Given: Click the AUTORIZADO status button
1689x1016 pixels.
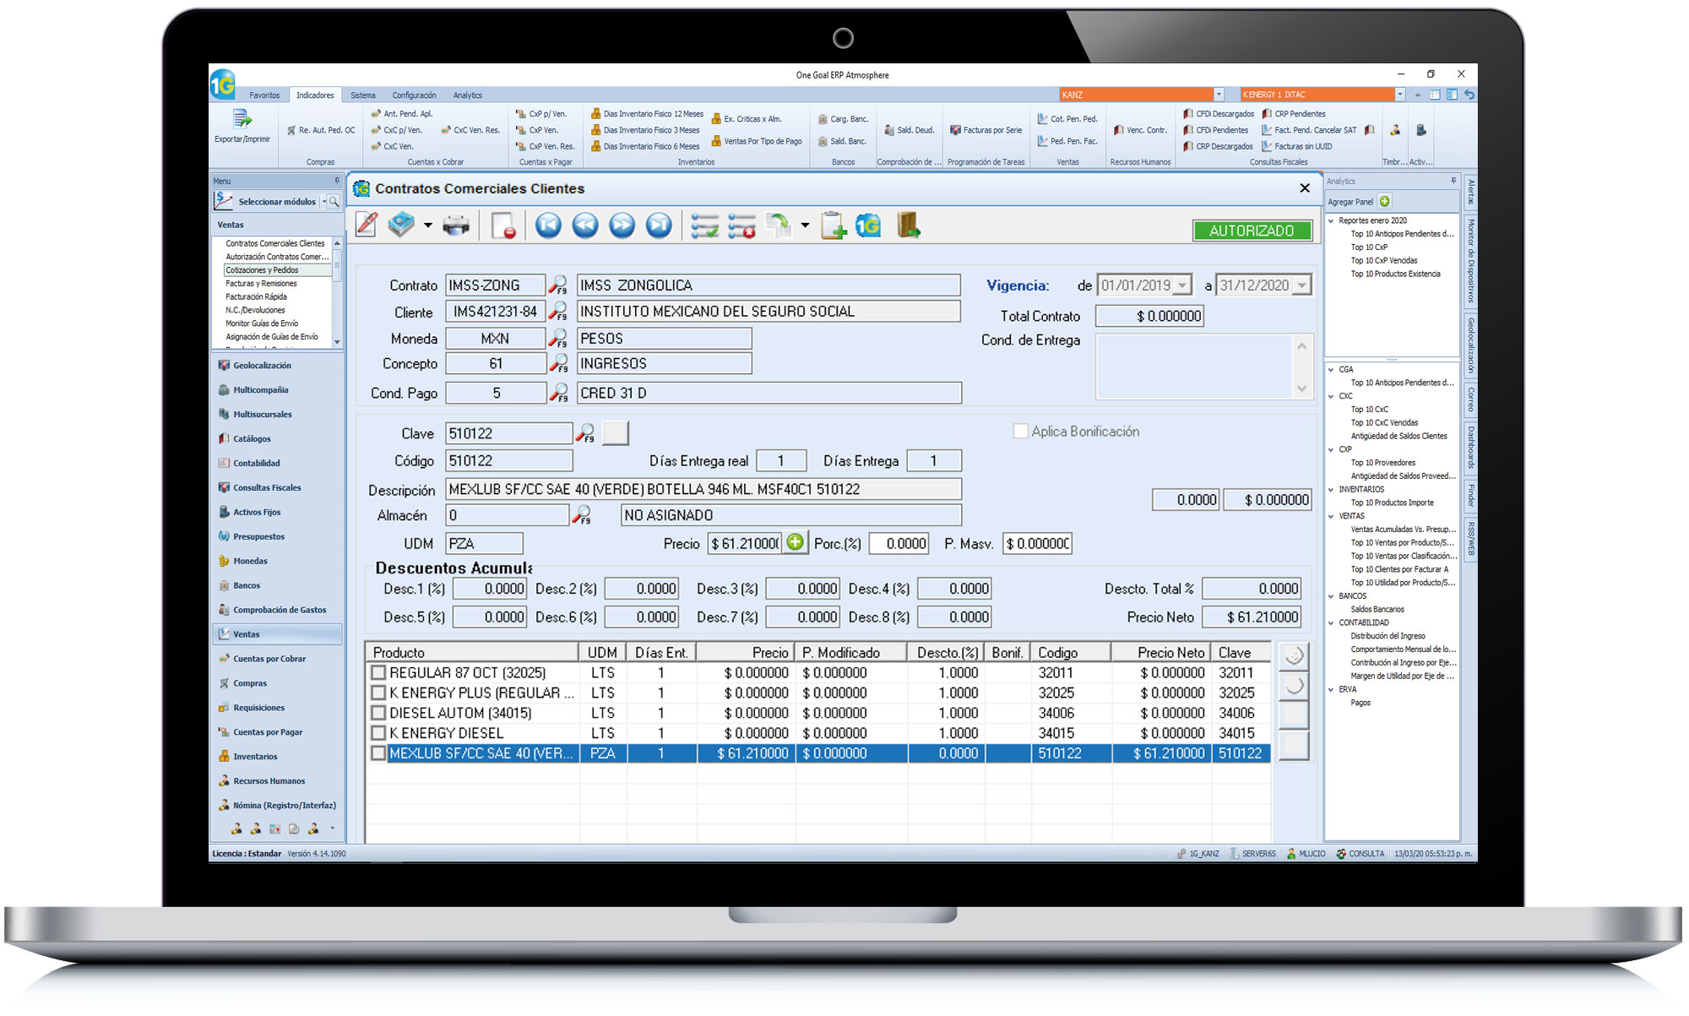Looking at the screenshot, I should [1252, 231].
